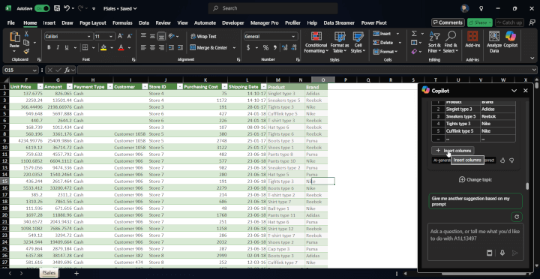Open the General number format dropdown
This screenshot has width=540, height=279.
coord(293,37)
